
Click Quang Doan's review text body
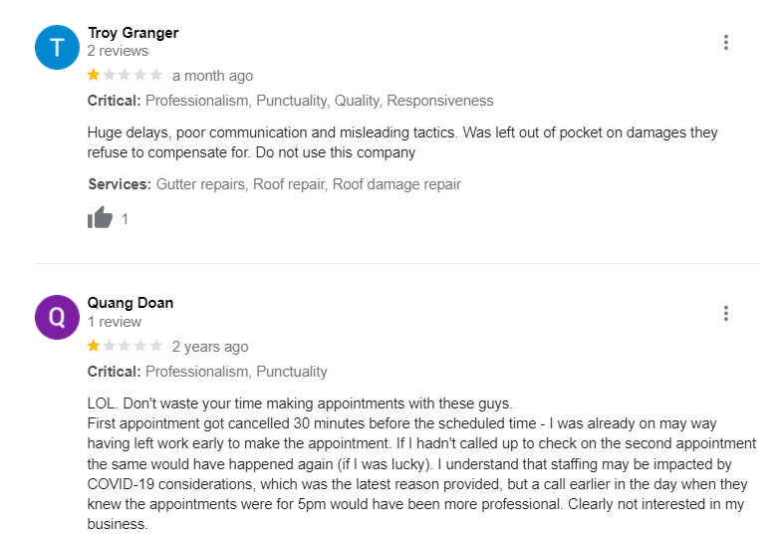point(420,463)
